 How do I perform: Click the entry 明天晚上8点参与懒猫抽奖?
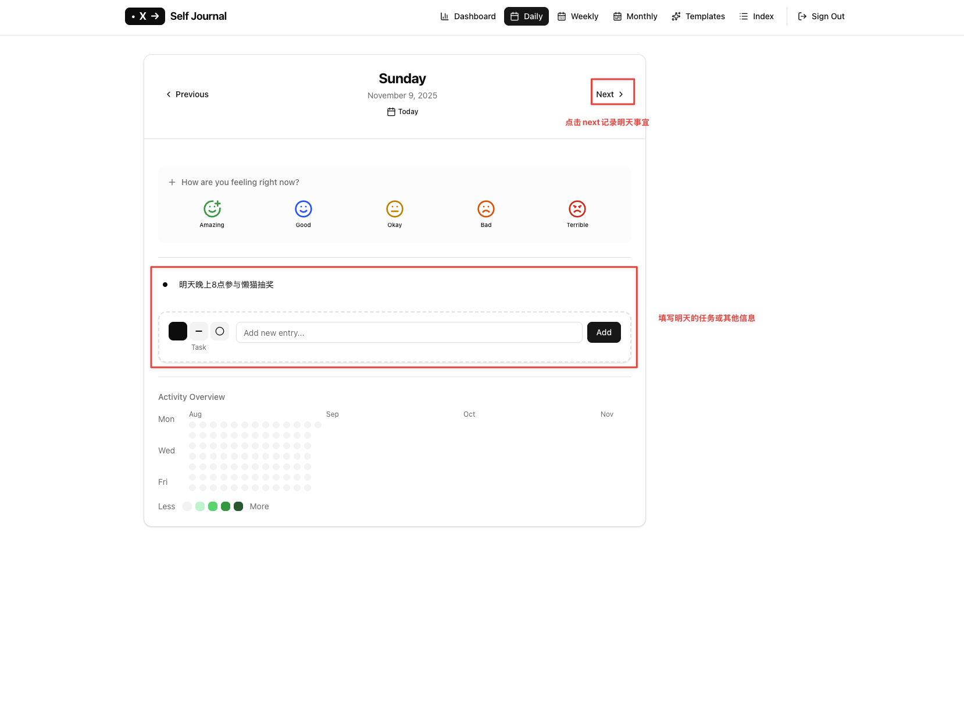point(226,285)
